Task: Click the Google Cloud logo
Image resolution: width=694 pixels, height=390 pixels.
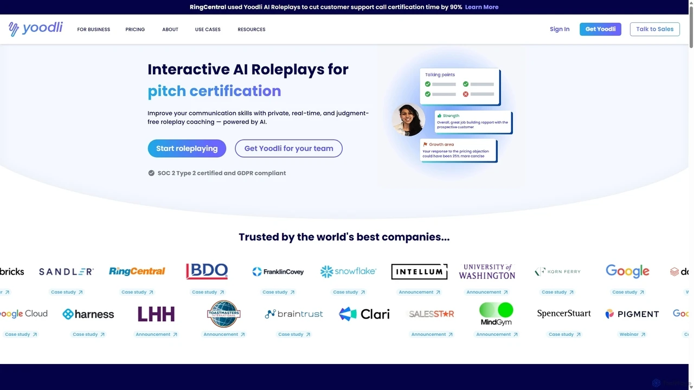Action: (x=23, y=314)
